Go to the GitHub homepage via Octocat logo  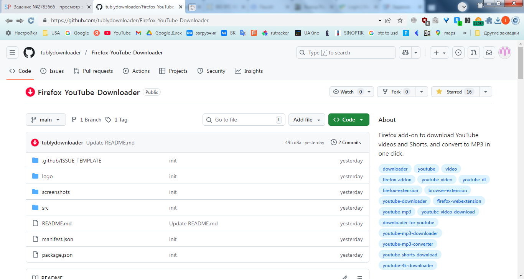(x=29, y=53)
